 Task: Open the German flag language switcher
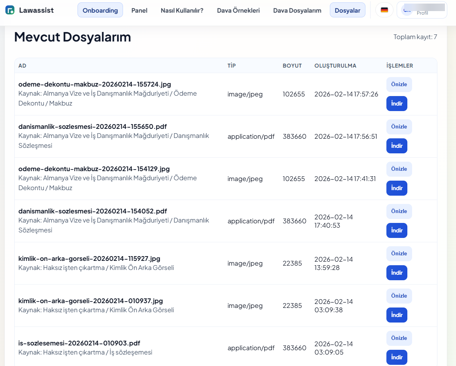[x=384, y=10]
